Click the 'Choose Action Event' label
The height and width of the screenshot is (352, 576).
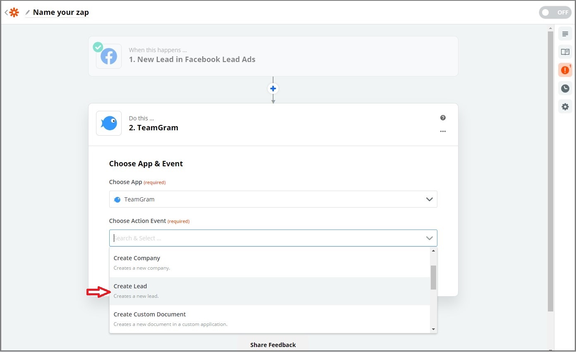pyautogui.click(x=138, y=221)
